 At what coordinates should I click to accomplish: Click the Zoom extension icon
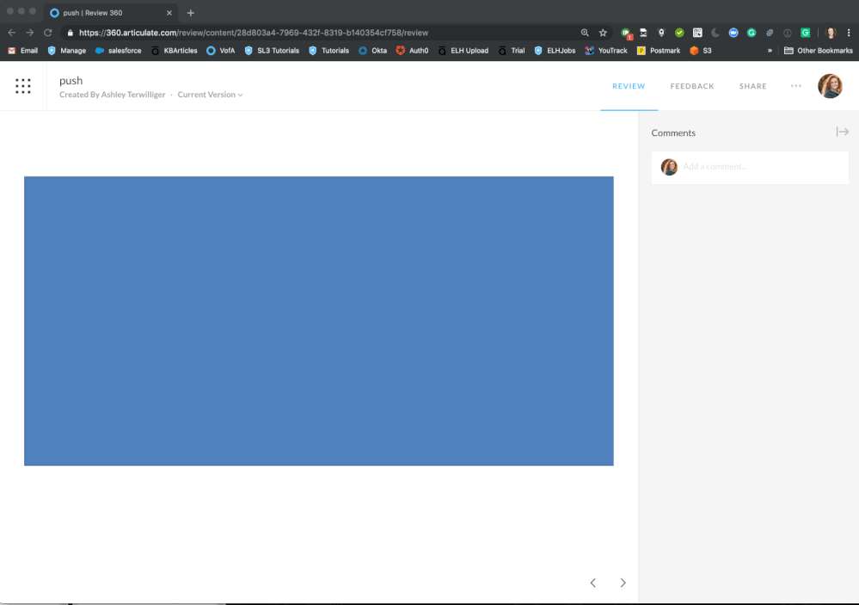[733, 33]
